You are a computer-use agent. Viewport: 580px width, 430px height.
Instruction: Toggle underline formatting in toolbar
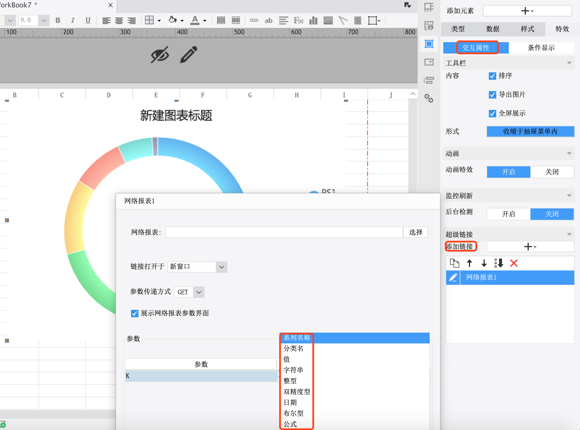[88, 20]
